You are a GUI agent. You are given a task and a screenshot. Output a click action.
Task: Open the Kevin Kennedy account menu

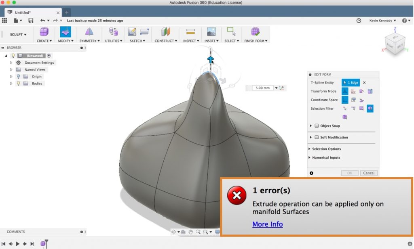click(x=382, y=21)
